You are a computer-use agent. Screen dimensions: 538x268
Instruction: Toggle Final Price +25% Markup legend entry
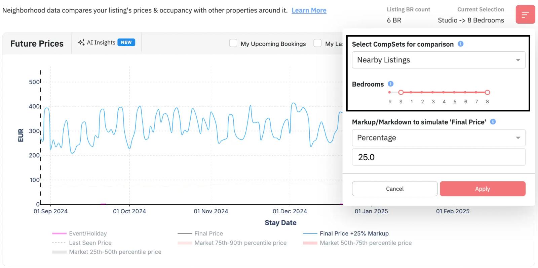346,233
